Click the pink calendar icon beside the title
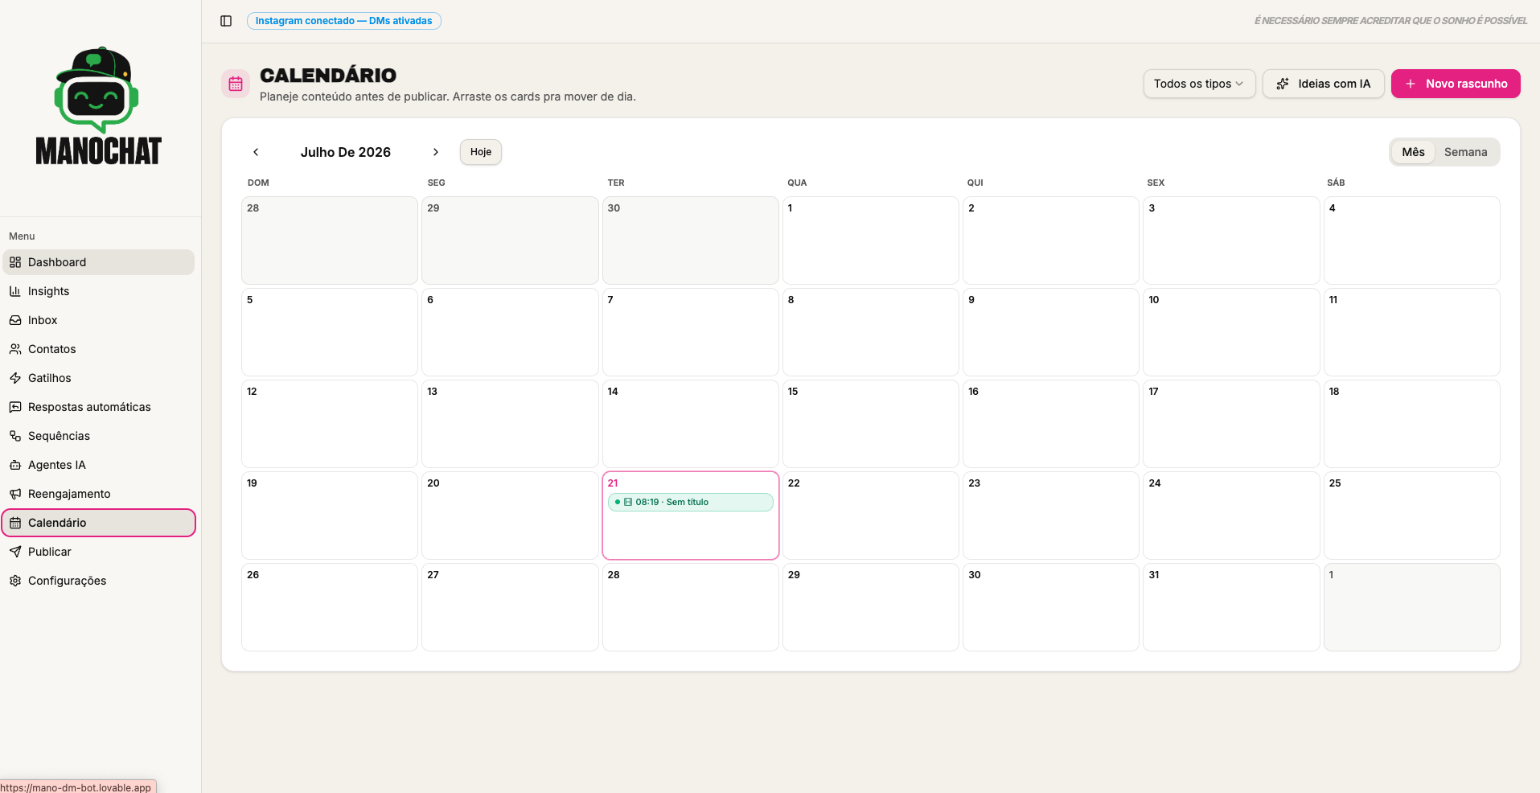 [236, 84]
